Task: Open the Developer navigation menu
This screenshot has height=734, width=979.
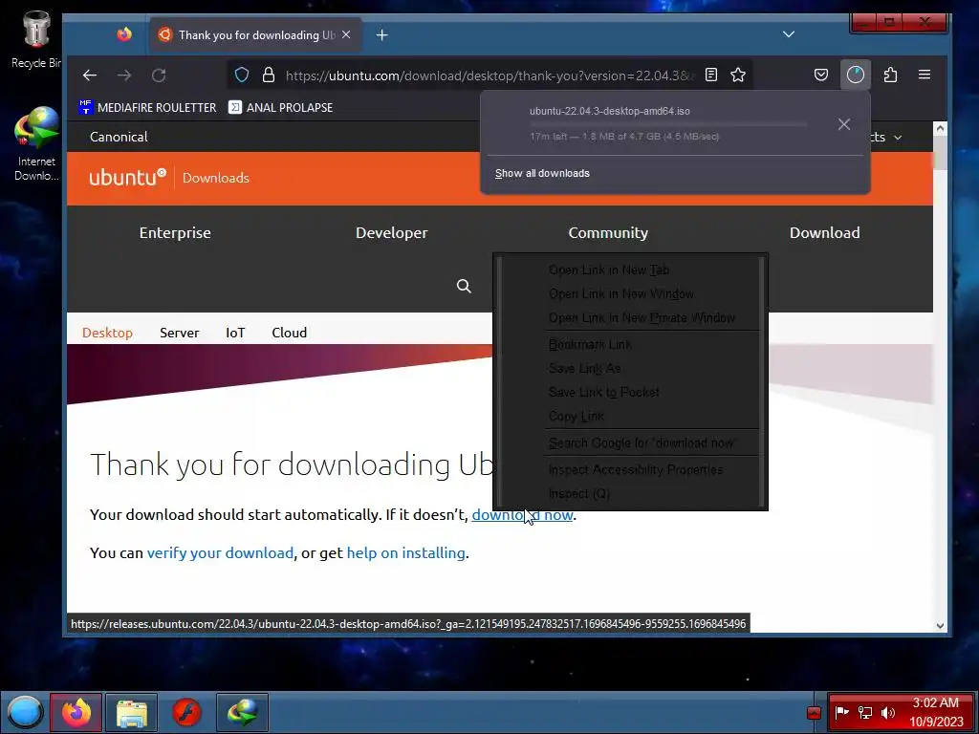Action: click(x=391, y=233)
